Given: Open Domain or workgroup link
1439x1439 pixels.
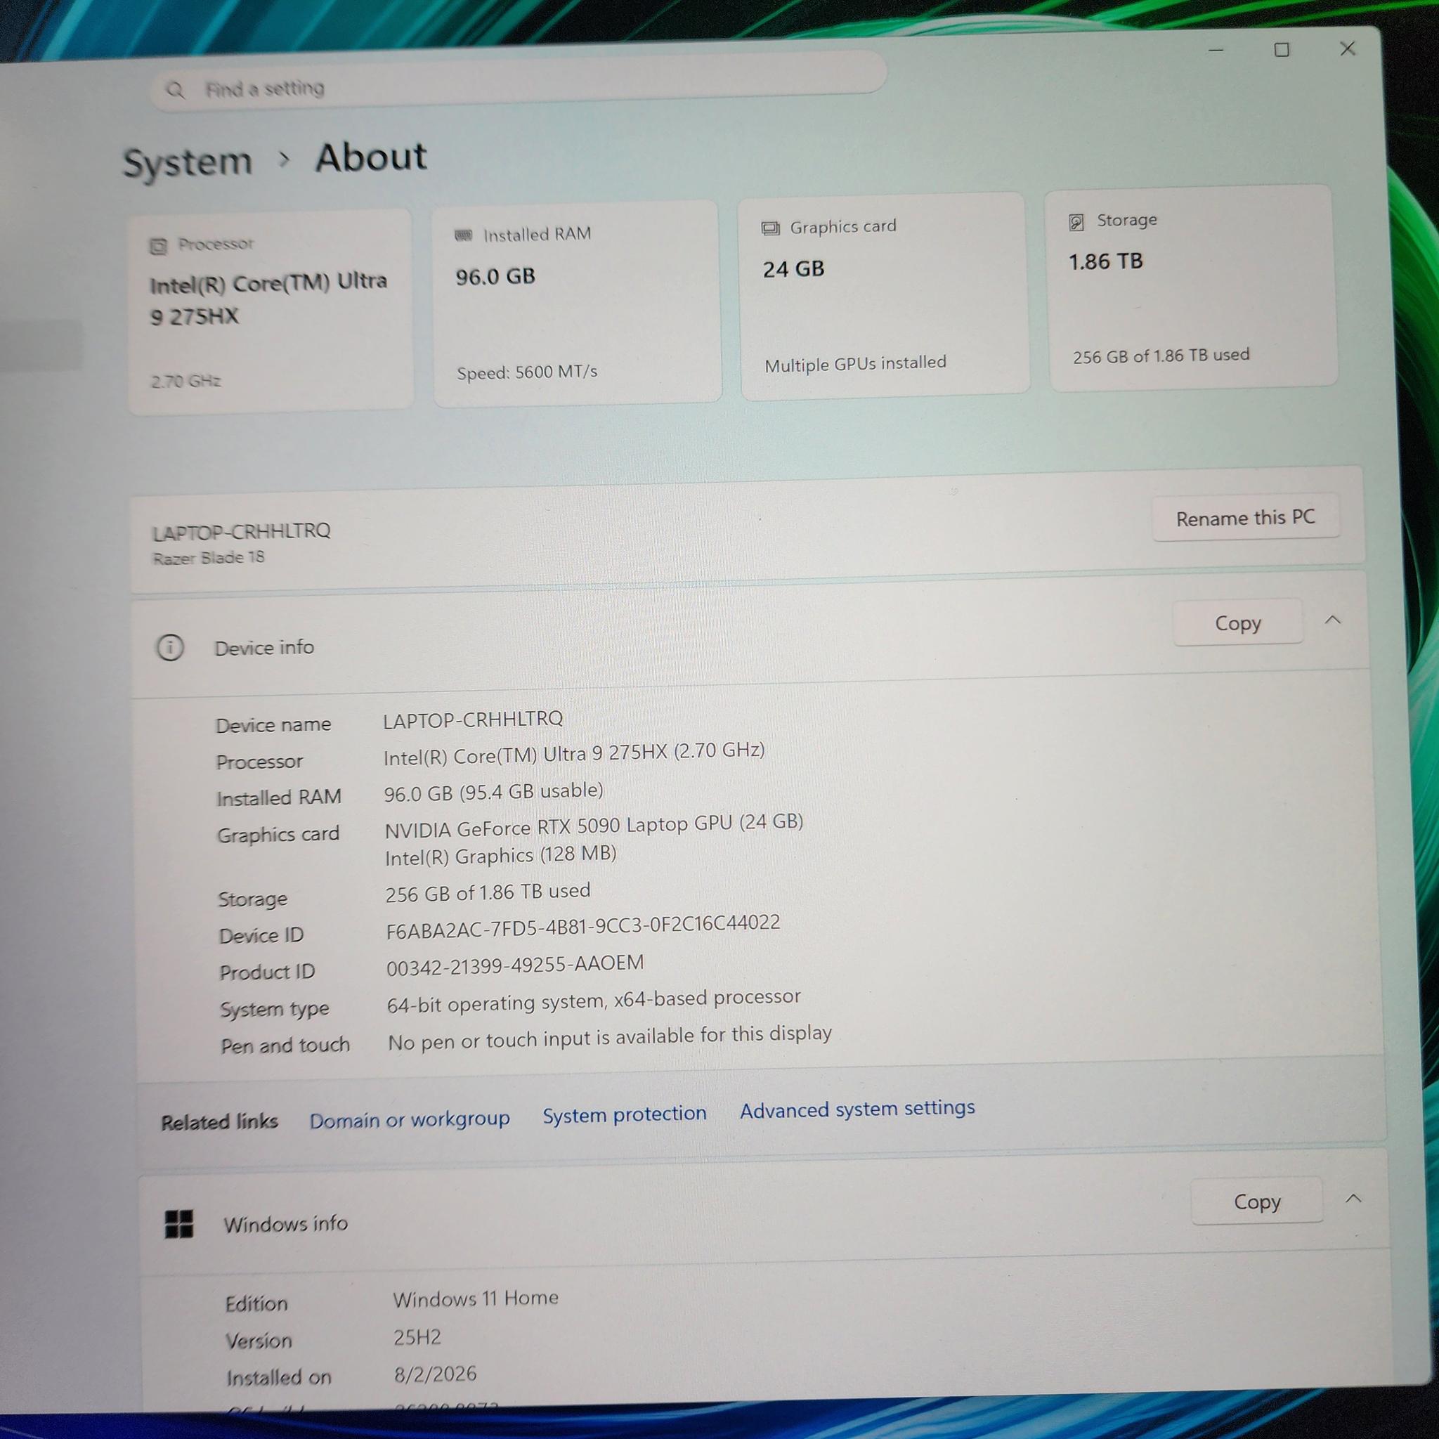Looking at the screenshot, I should [x=410, y=1119].
